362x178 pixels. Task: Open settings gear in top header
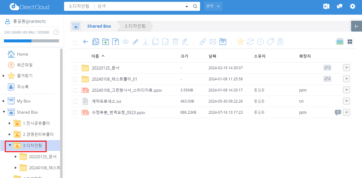tap(352, 6)
